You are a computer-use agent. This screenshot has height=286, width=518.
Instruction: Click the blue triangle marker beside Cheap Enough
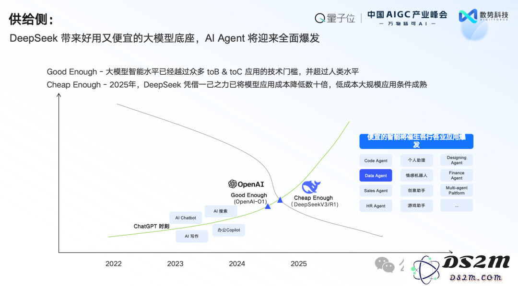click(280, 200)
